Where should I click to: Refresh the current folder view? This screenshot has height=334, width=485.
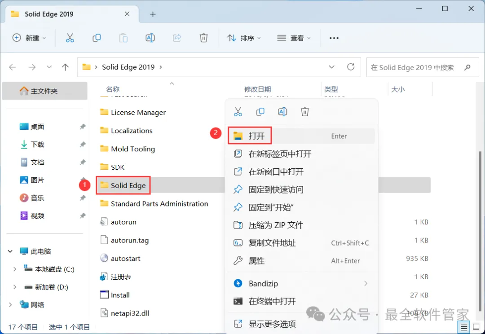pyautogui.click(x=350, y=67)
